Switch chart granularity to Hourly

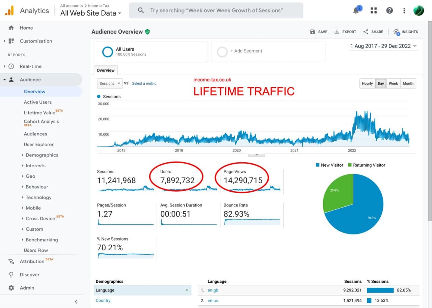coord(367,83)
